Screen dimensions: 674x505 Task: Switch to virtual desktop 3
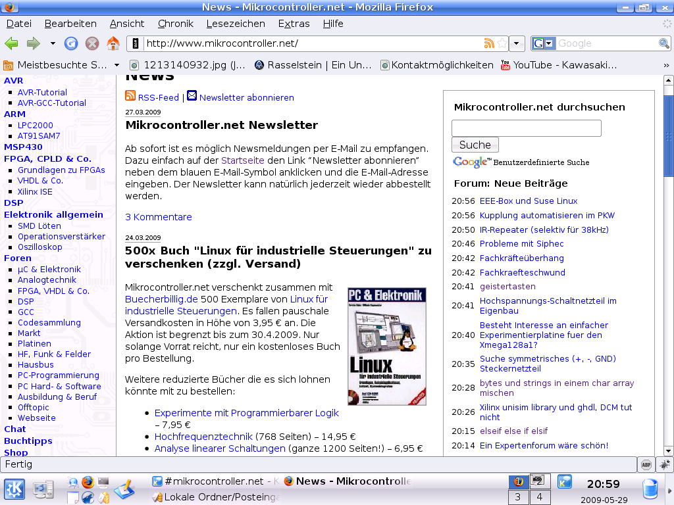coord(518,497)
